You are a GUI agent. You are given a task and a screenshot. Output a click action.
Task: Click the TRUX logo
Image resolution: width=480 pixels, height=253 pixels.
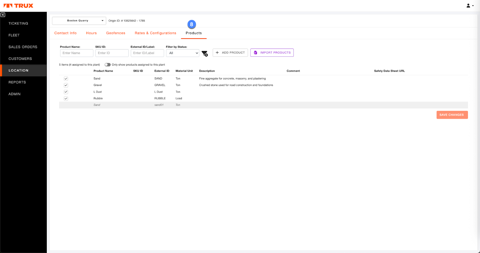pyautogui.click(x=18, y=6)
